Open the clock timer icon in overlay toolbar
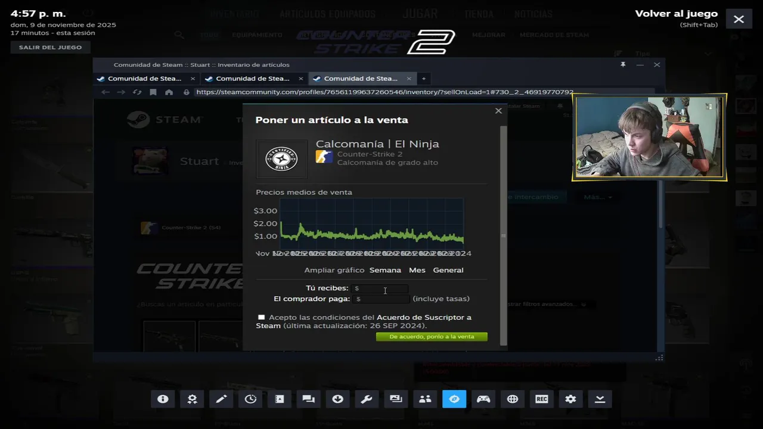Screen dimensions: 763x429 click(250, 399)
